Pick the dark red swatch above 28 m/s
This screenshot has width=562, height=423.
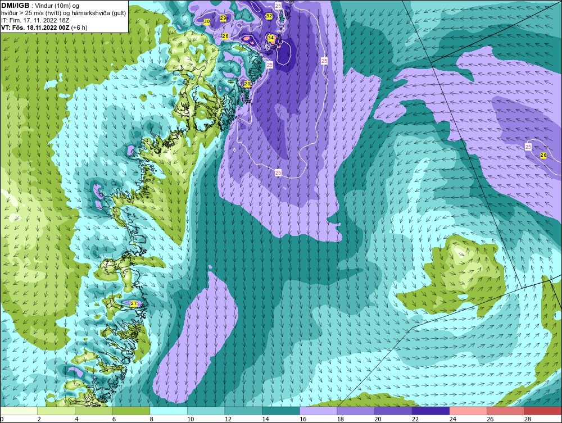(543, 411)
